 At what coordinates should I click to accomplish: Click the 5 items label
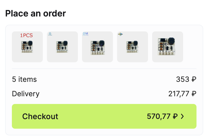[24, 79]
